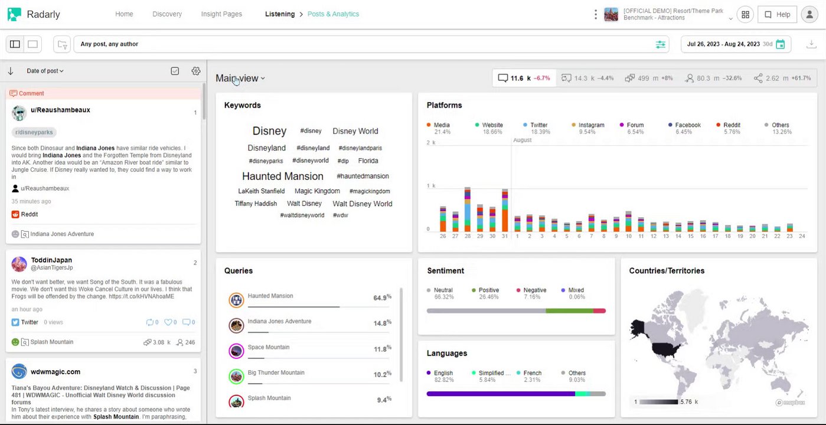The height and width of the screenshot is (425, 826).
Task: Click the LaKeith Stanfield keyword
Action: 262,191
